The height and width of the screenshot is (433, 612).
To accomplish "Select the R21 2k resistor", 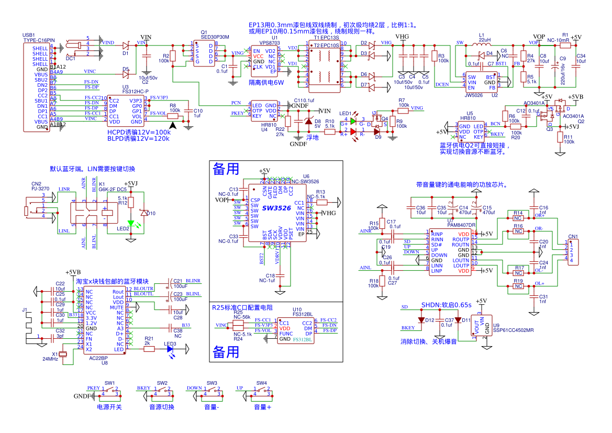I will click(x=149, y=349).
